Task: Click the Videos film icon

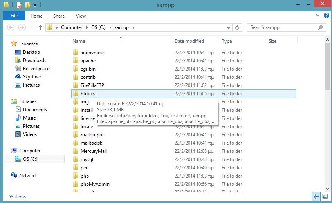Action: pos(18,134)
